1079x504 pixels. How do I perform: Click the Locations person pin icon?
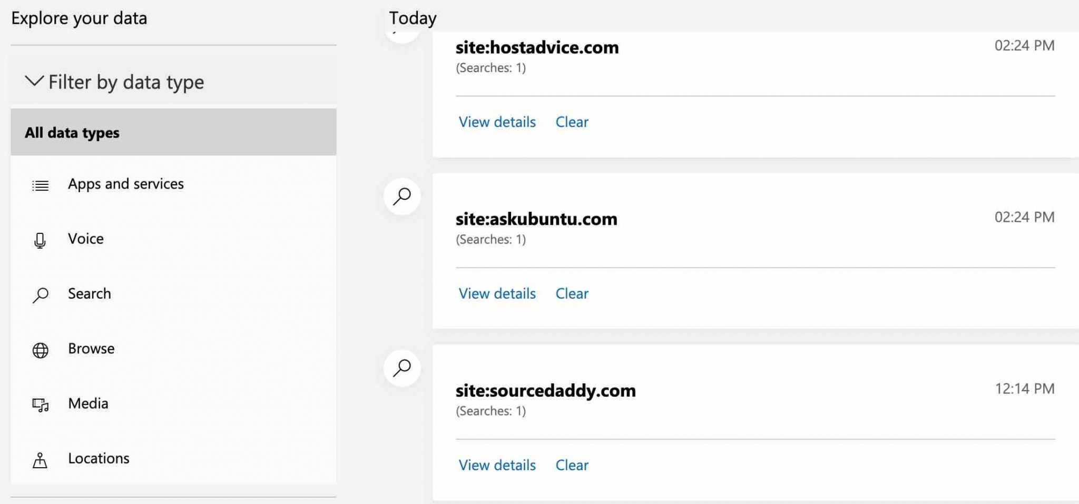(x=40, y=460)
